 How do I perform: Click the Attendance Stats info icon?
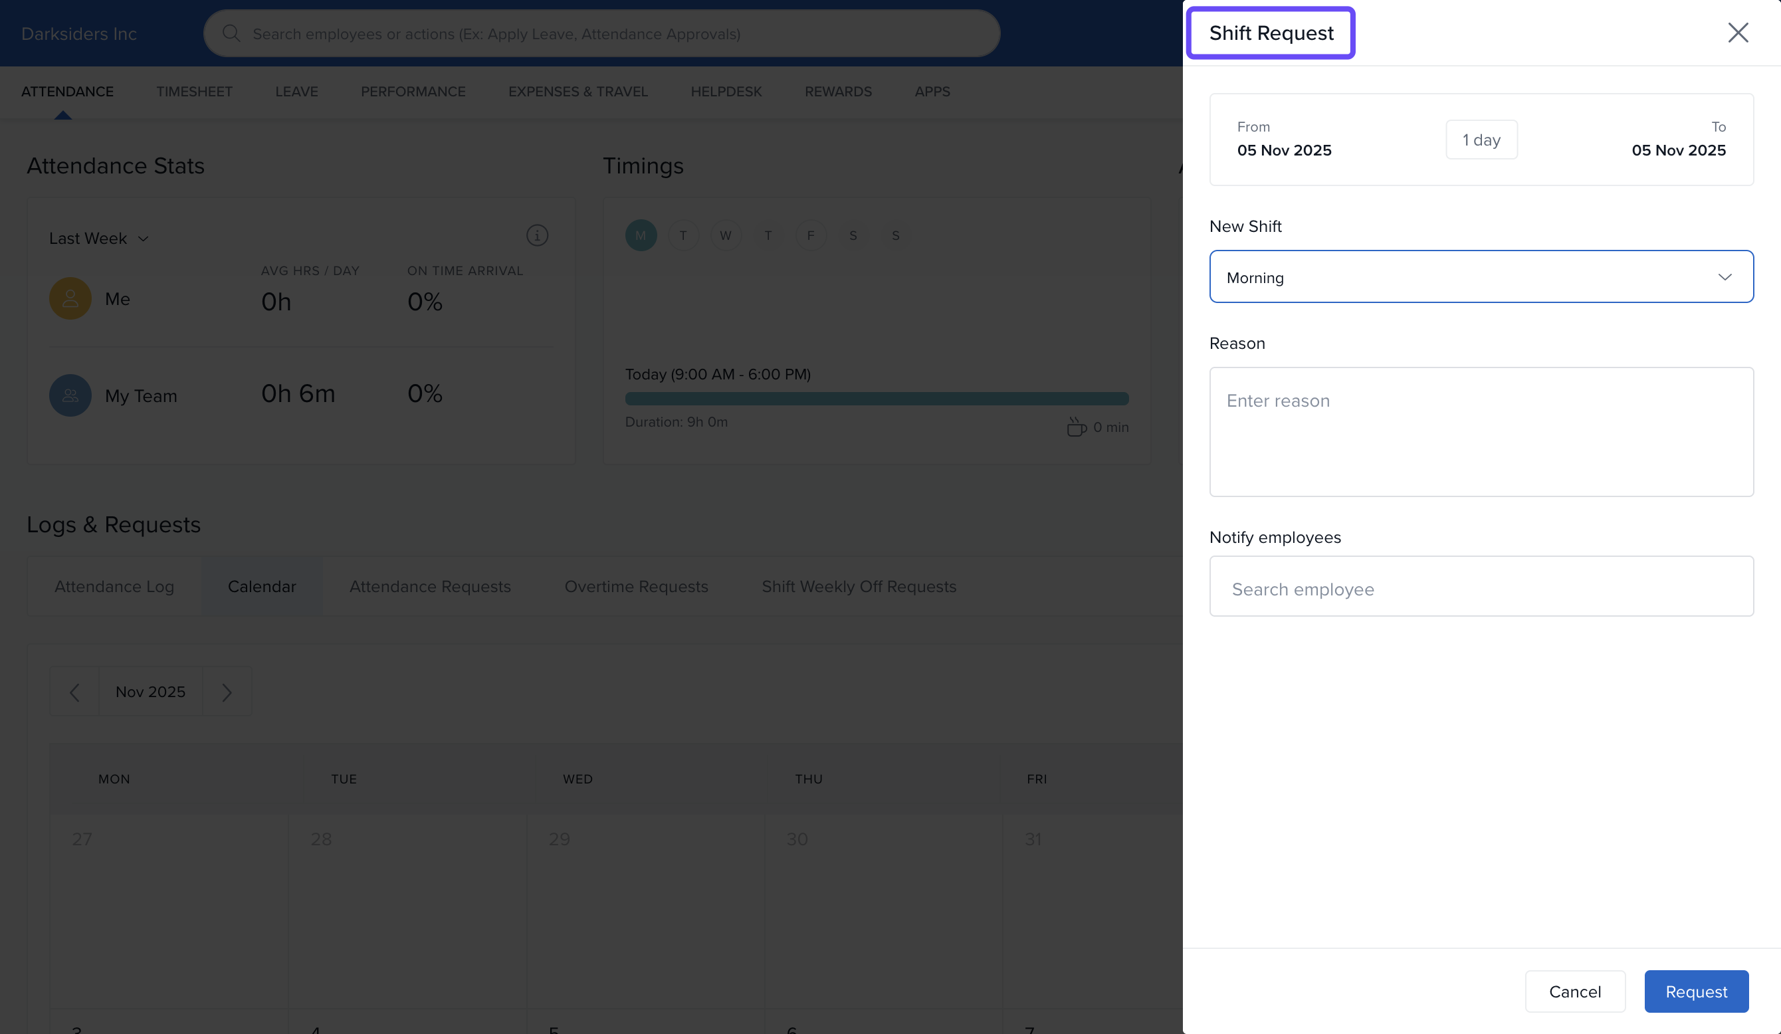coord(537,235)
